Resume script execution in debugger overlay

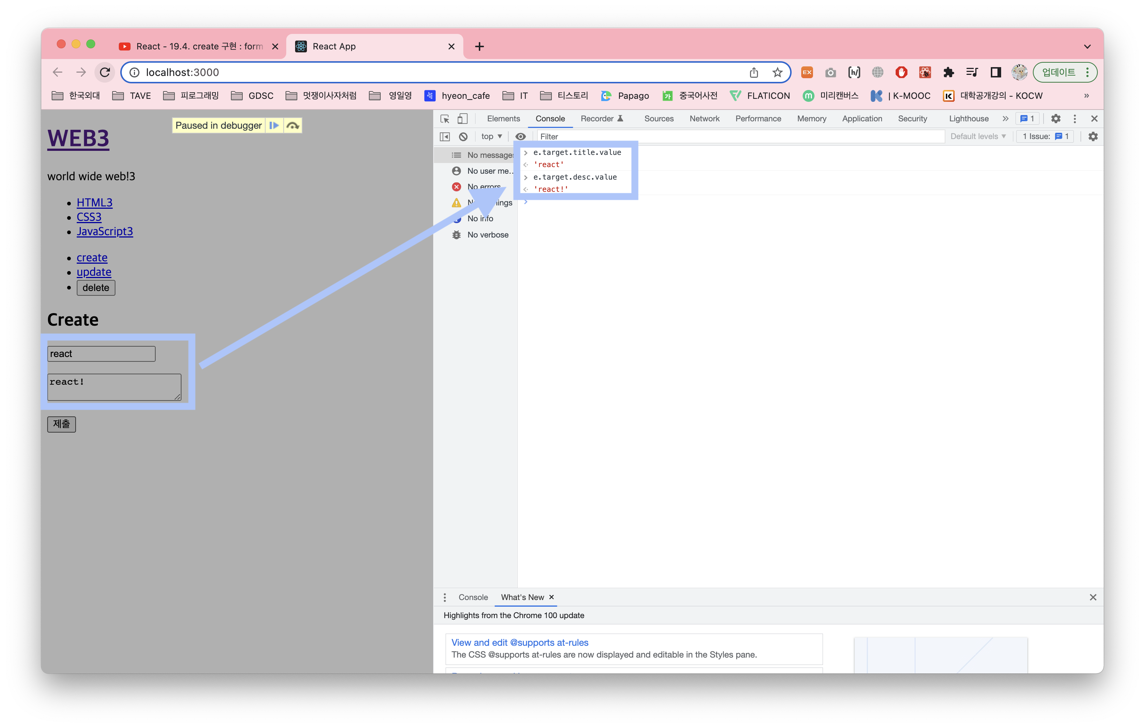coord(274,125)
